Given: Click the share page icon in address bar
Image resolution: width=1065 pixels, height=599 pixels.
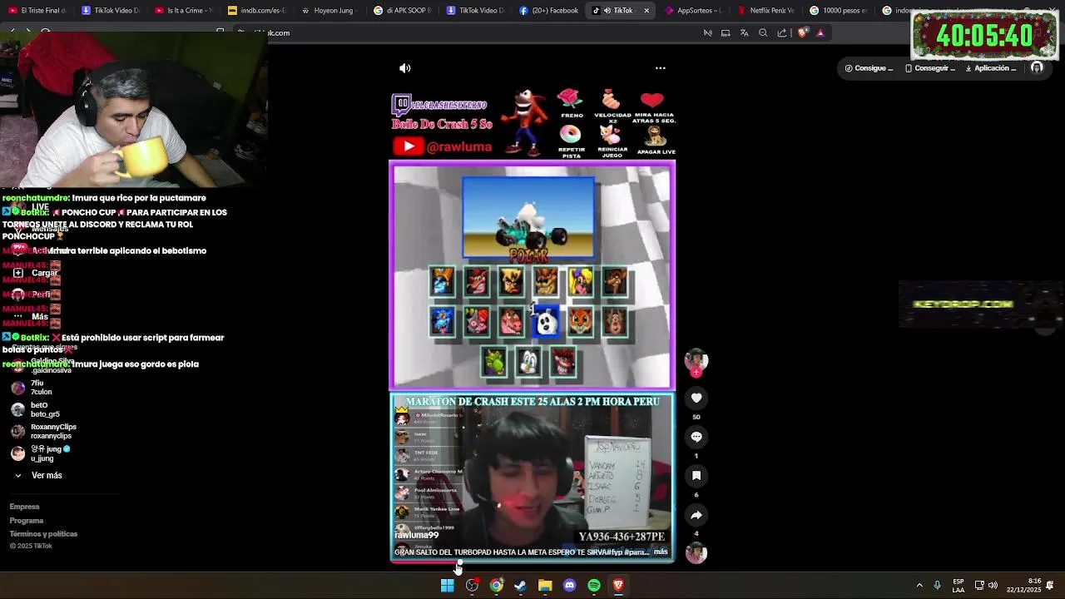Looking at the screenshot, I should [x=782, y=33].
